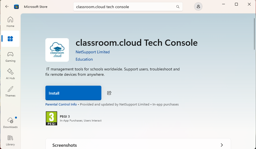Click the PEGI 3 rating badge

pos(52,118)
